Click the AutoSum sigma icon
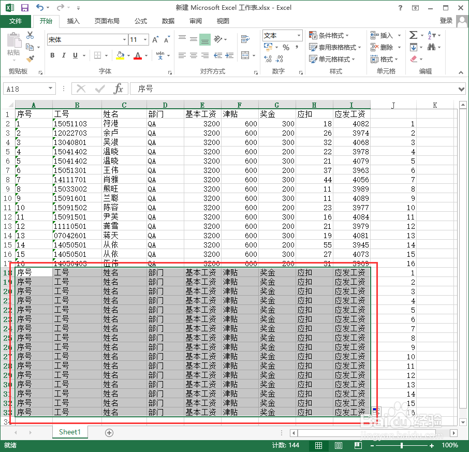Image resolution: width=469 pixels, height=452 pixels. tap(413, 35)
